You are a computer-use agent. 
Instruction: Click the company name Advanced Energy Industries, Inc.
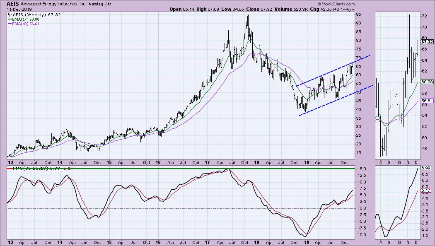(x=53, y=4)
